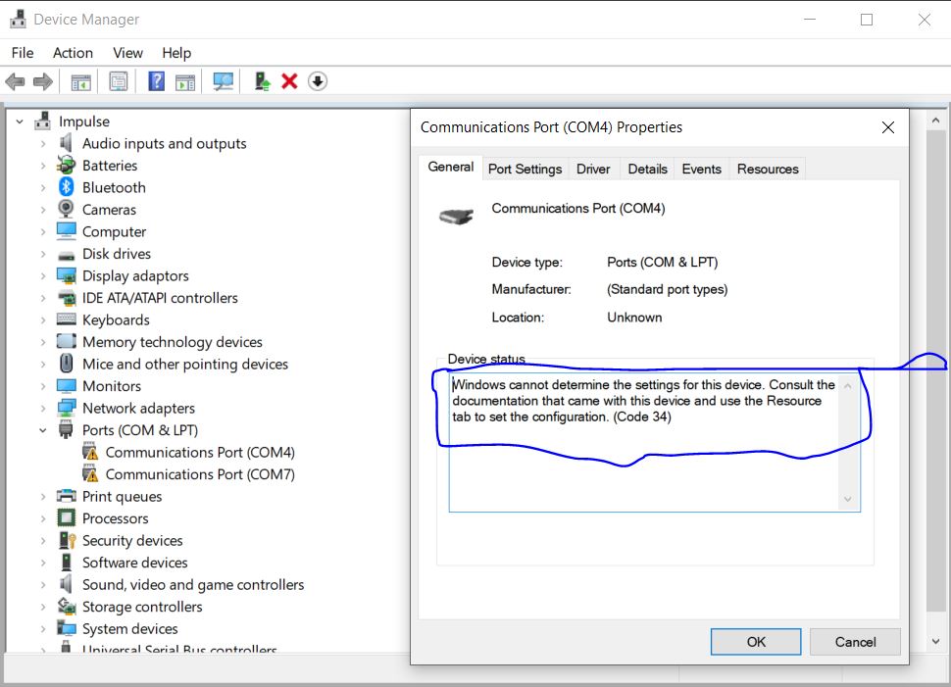Expand Audio inputs and outputs node
951x687 pixels.
43,144
